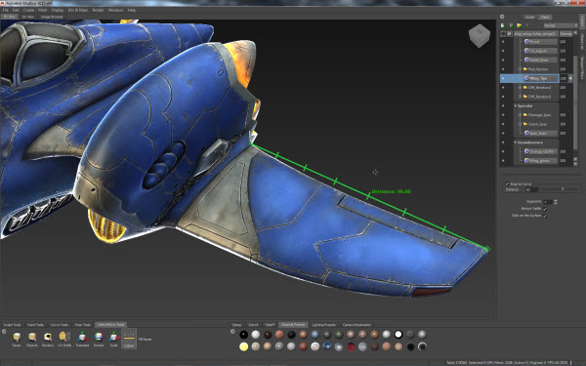Open the Render menu
The width and height of the screenshot is (586, 366).
(x=98, y=10)
